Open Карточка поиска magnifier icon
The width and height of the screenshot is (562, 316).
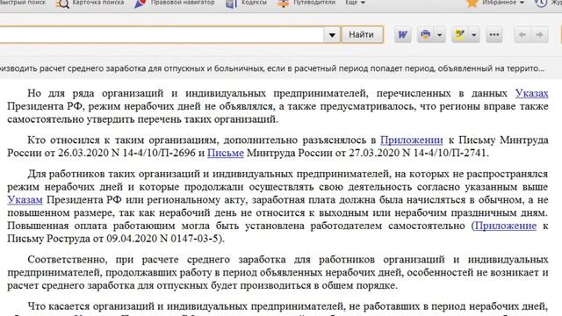(x=62, y=4)
